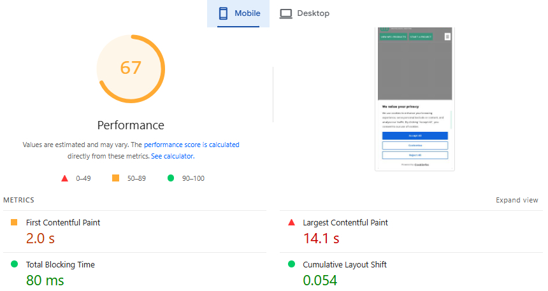This screenshot has width=548, height=291.
Task: Click the desktop laptop icon
Action: tap(286, 13)
